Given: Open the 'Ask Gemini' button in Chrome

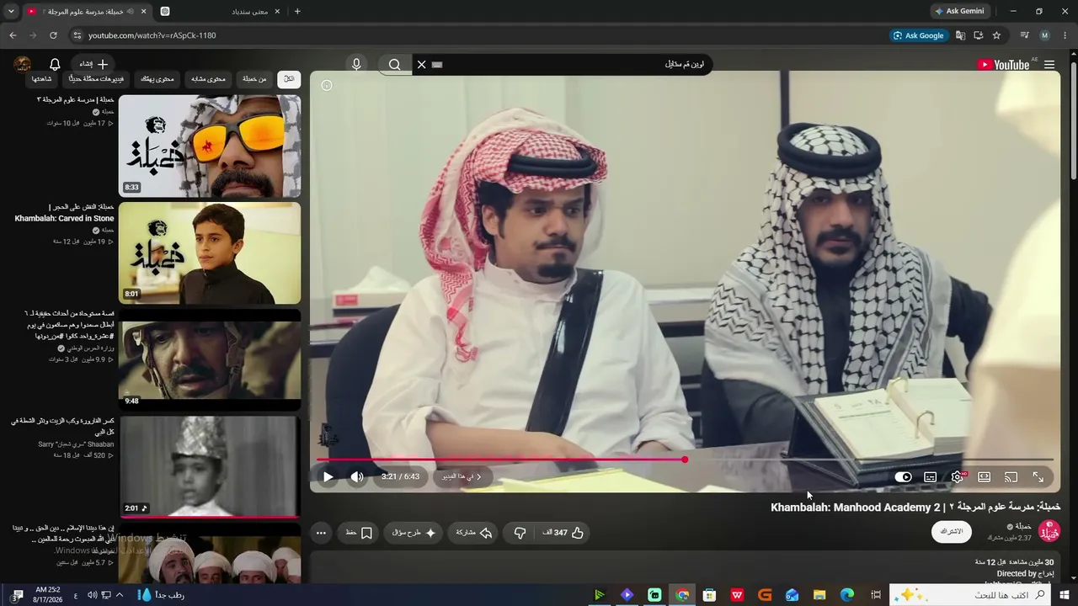Looking at the screenshot, I should tap(959, 11).
